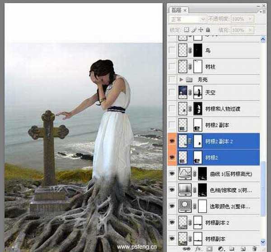271x252 pixels.
Task: Select the 树根和人物过渡 layer
Action: coord(226,109)
